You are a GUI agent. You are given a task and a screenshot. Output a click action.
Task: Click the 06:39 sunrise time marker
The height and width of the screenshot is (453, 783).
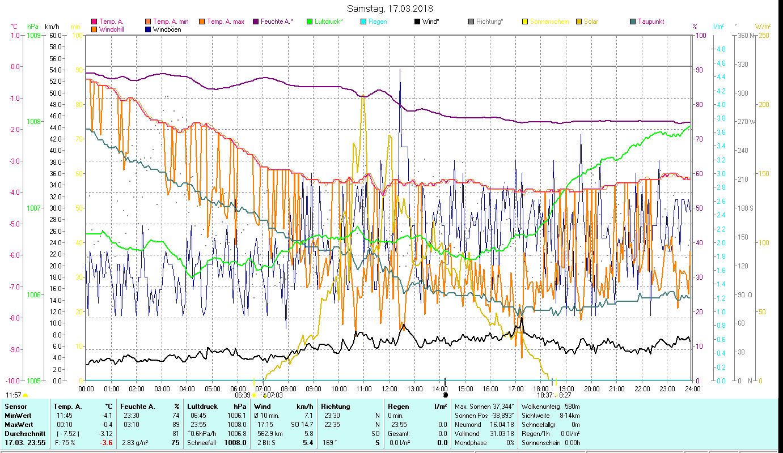point(242,395)
